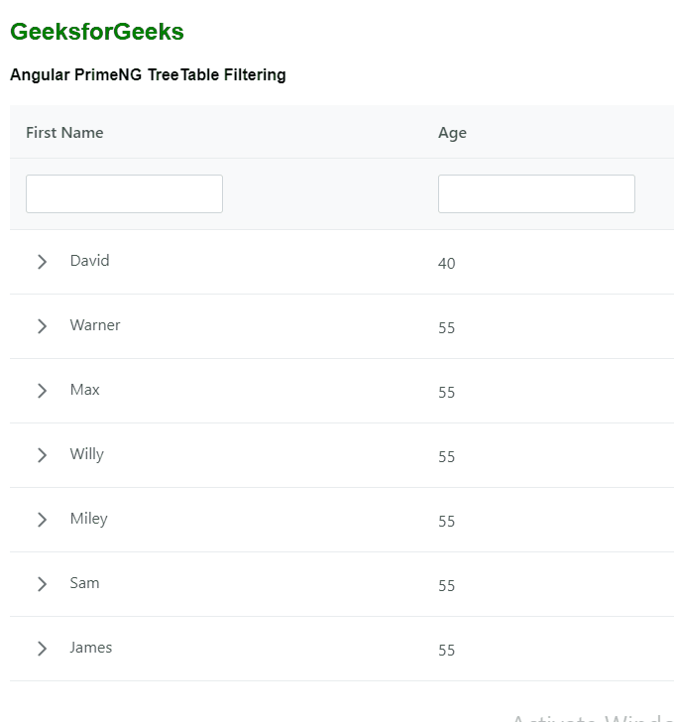Expand the Willy row chevron
Viewport: 674px width, 722px height.
(42, 455)
